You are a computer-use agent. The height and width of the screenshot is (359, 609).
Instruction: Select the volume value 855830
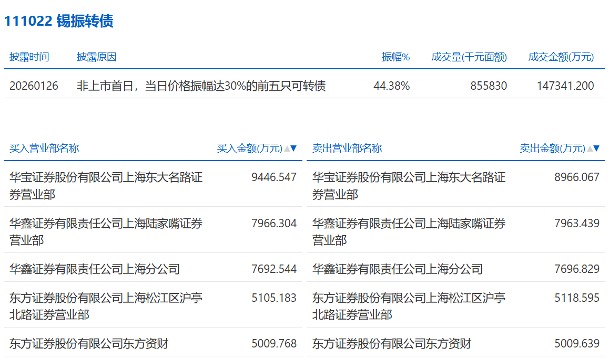coord(489,86)
